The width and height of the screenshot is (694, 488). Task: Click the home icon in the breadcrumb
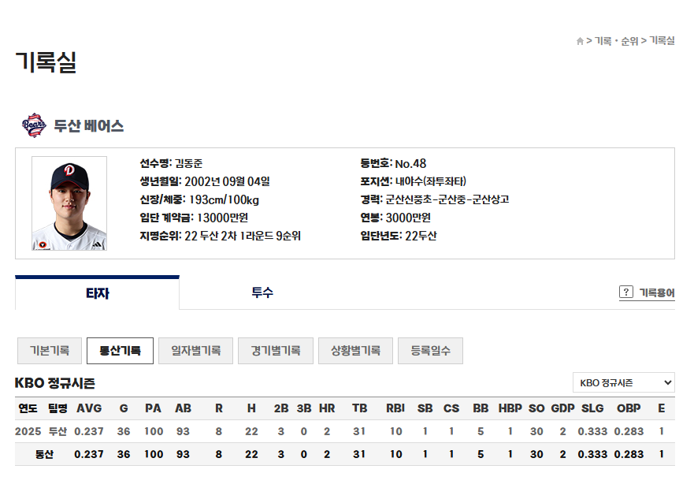(581, 39)
